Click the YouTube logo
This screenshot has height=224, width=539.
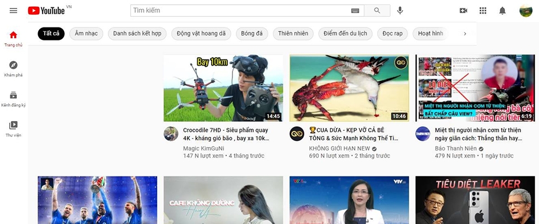pos(47,11)
